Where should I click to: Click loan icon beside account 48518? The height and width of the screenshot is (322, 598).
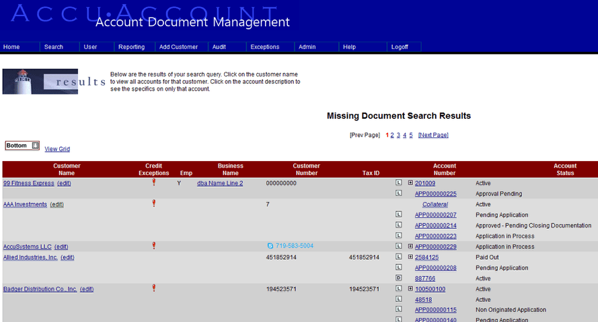click(398, 299)
